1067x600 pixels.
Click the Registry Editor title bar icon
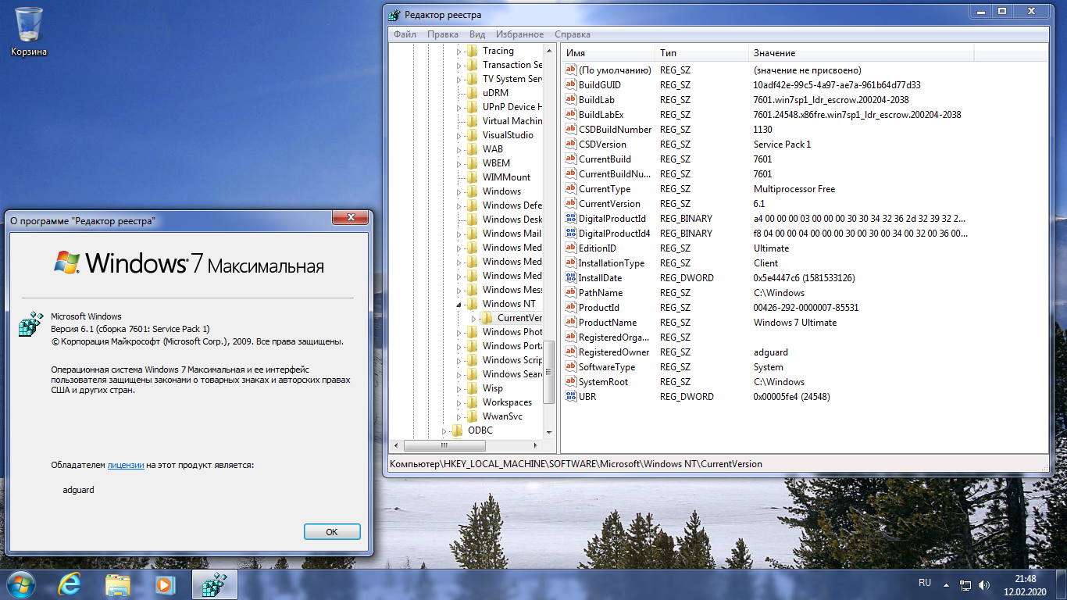pos(395,15)
